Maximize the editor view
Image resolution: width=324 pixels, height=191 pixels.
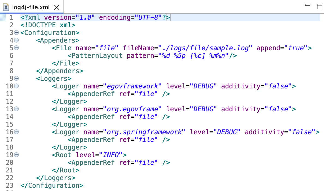pyautogui.click(x=319, y=6)
